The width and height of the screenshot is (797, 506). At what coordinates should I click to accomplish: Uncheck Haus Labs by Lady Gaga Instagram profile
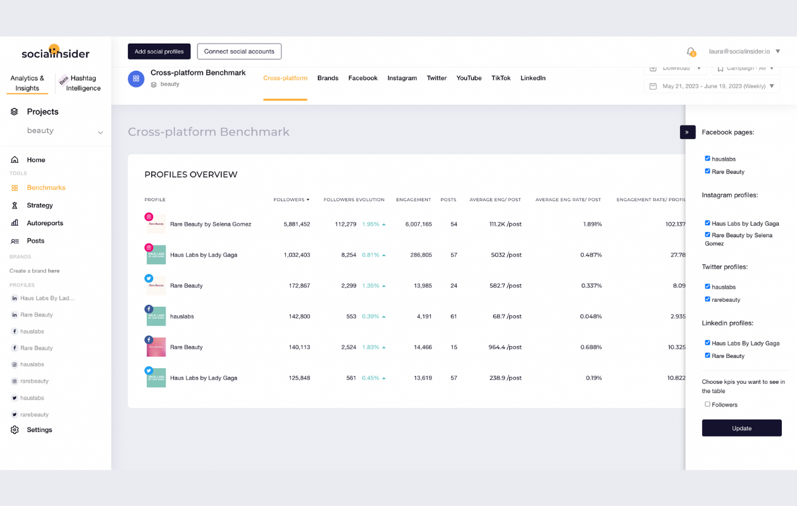pyautogui.click(x=707, y=223)
